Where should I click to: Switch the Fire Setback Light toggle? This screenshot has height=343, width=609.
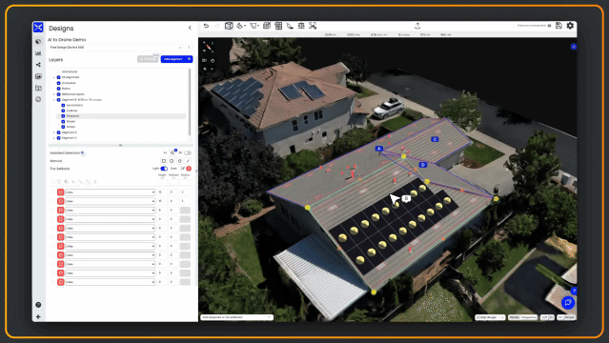(x=164, y=169)
